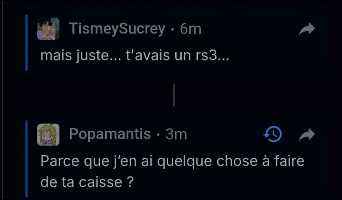342x200 pixels.
Task: Visit TismeySucrey's profile via the username
Action: [x=117, y=29]
